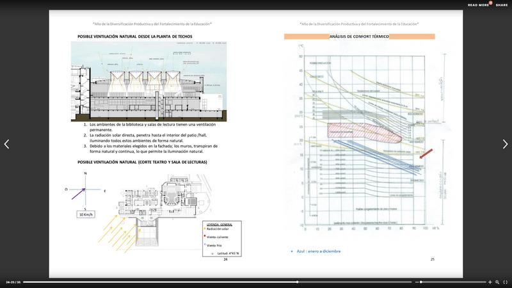The image size is (512, 288).
Task: Click 'POSIBLE VENTILACIÓN NATURAL DESDE LA PLANTA DE TECHOS' heading
Action: [135, 36]
